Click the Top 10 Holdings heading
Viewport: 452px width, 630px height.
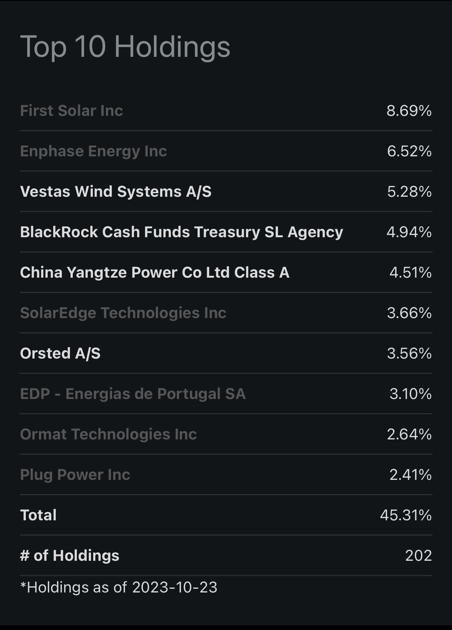(125, 47)
